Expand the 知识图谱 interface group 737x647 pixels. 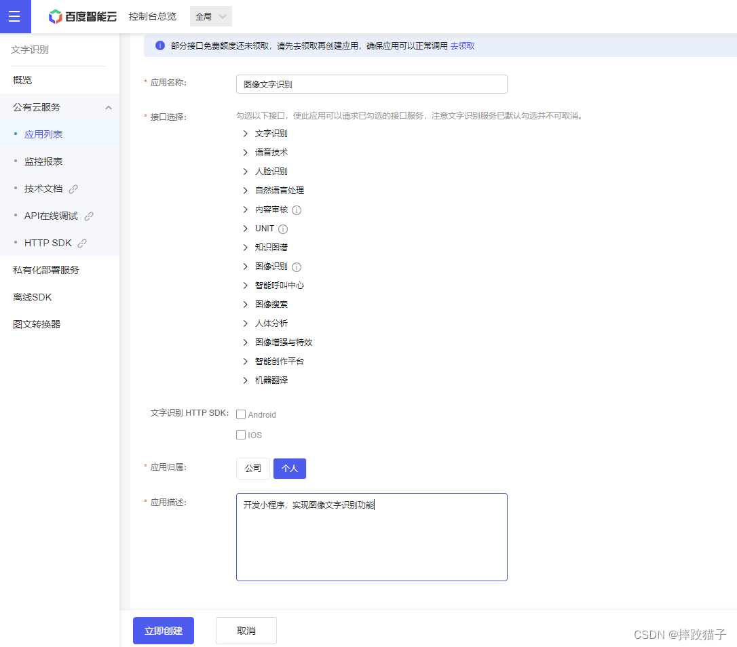click(246, 247)
